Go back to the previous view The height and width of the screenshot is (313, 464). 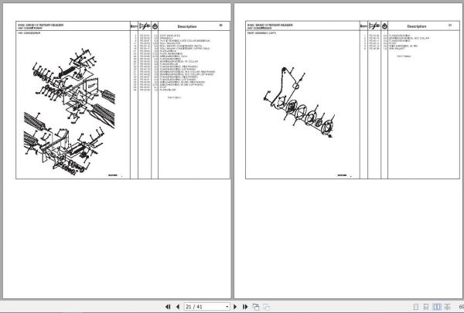[x=256, y=307]
